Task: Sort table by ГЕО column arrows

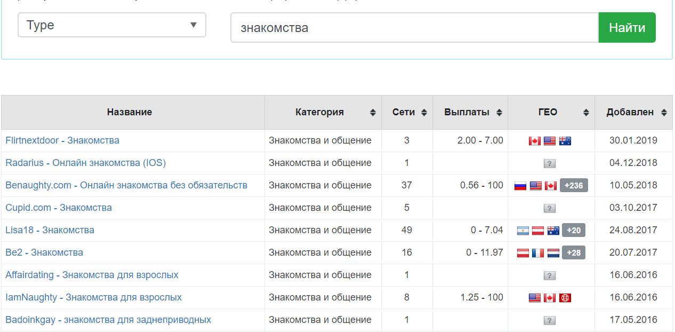Action: coord(586,113)
